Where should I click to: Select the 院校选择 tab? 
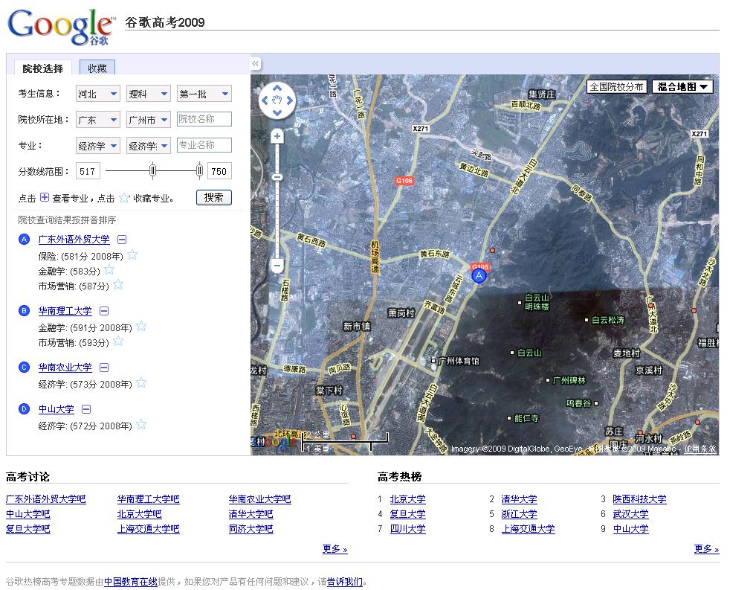point(43,68)
